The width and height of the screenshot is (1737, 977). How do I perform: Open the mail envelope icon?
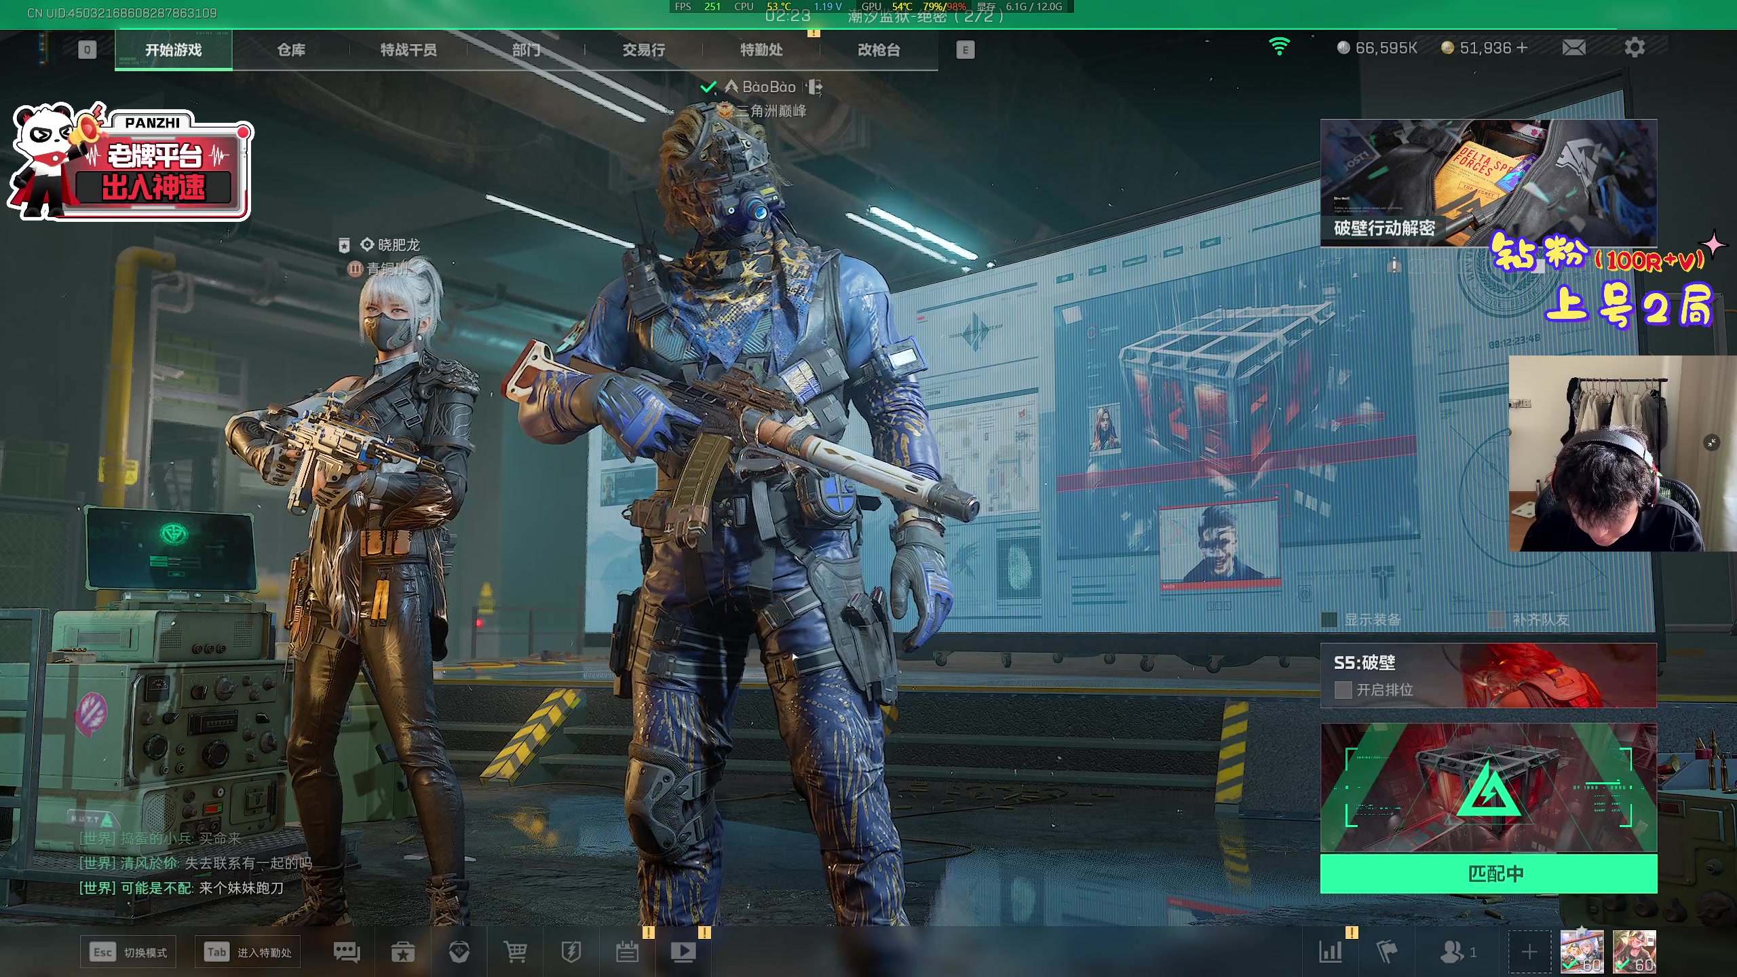pos(1573,47)
